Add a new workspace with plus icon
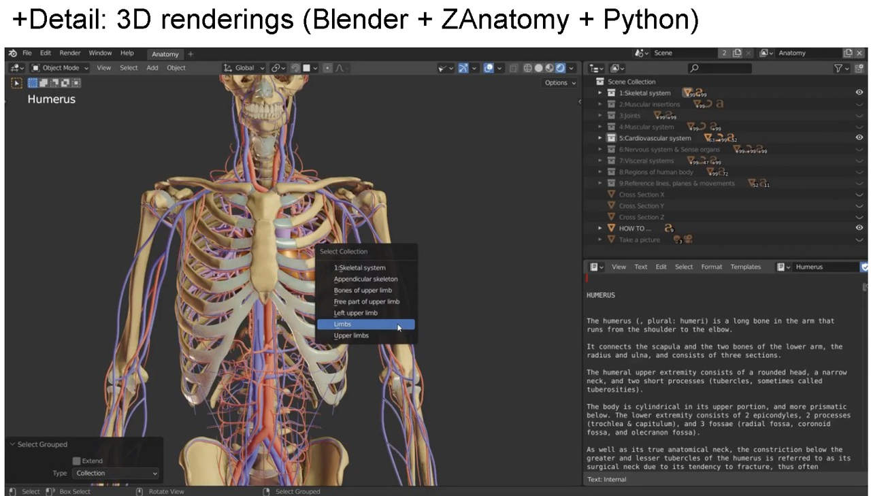Viewport: 871px width, 496px height. [x=191, y=54]
